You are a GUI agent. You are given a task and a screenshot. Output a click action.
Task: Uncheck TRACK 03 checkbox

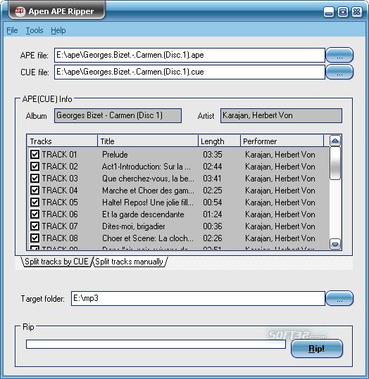[35, 179]
